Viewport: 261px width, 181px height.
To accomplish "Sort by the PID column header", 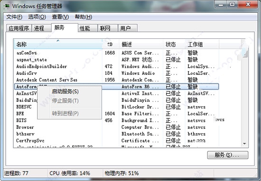I will pos(111,45).
